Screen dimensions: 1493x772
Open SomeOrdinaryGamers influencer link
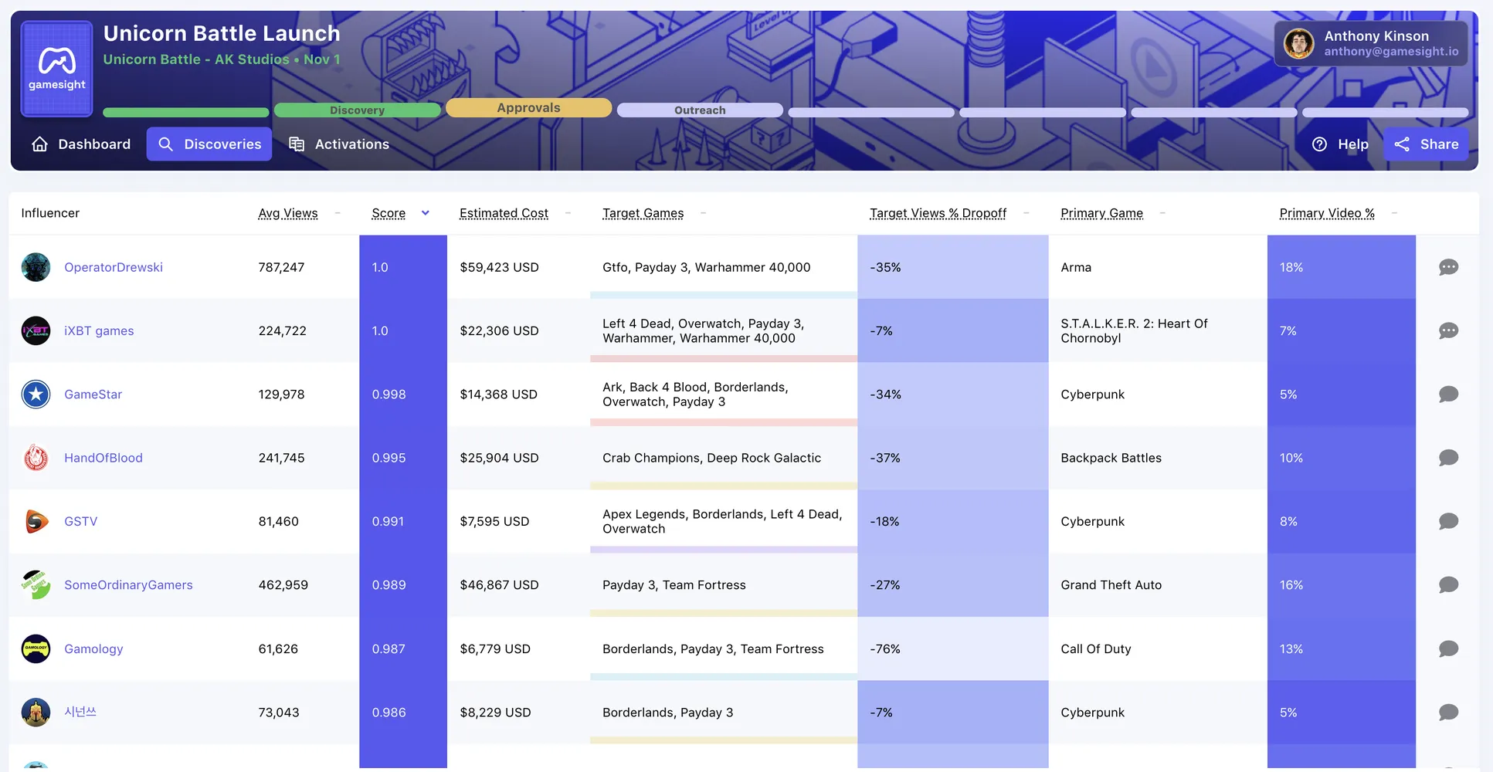coord(128,585)
